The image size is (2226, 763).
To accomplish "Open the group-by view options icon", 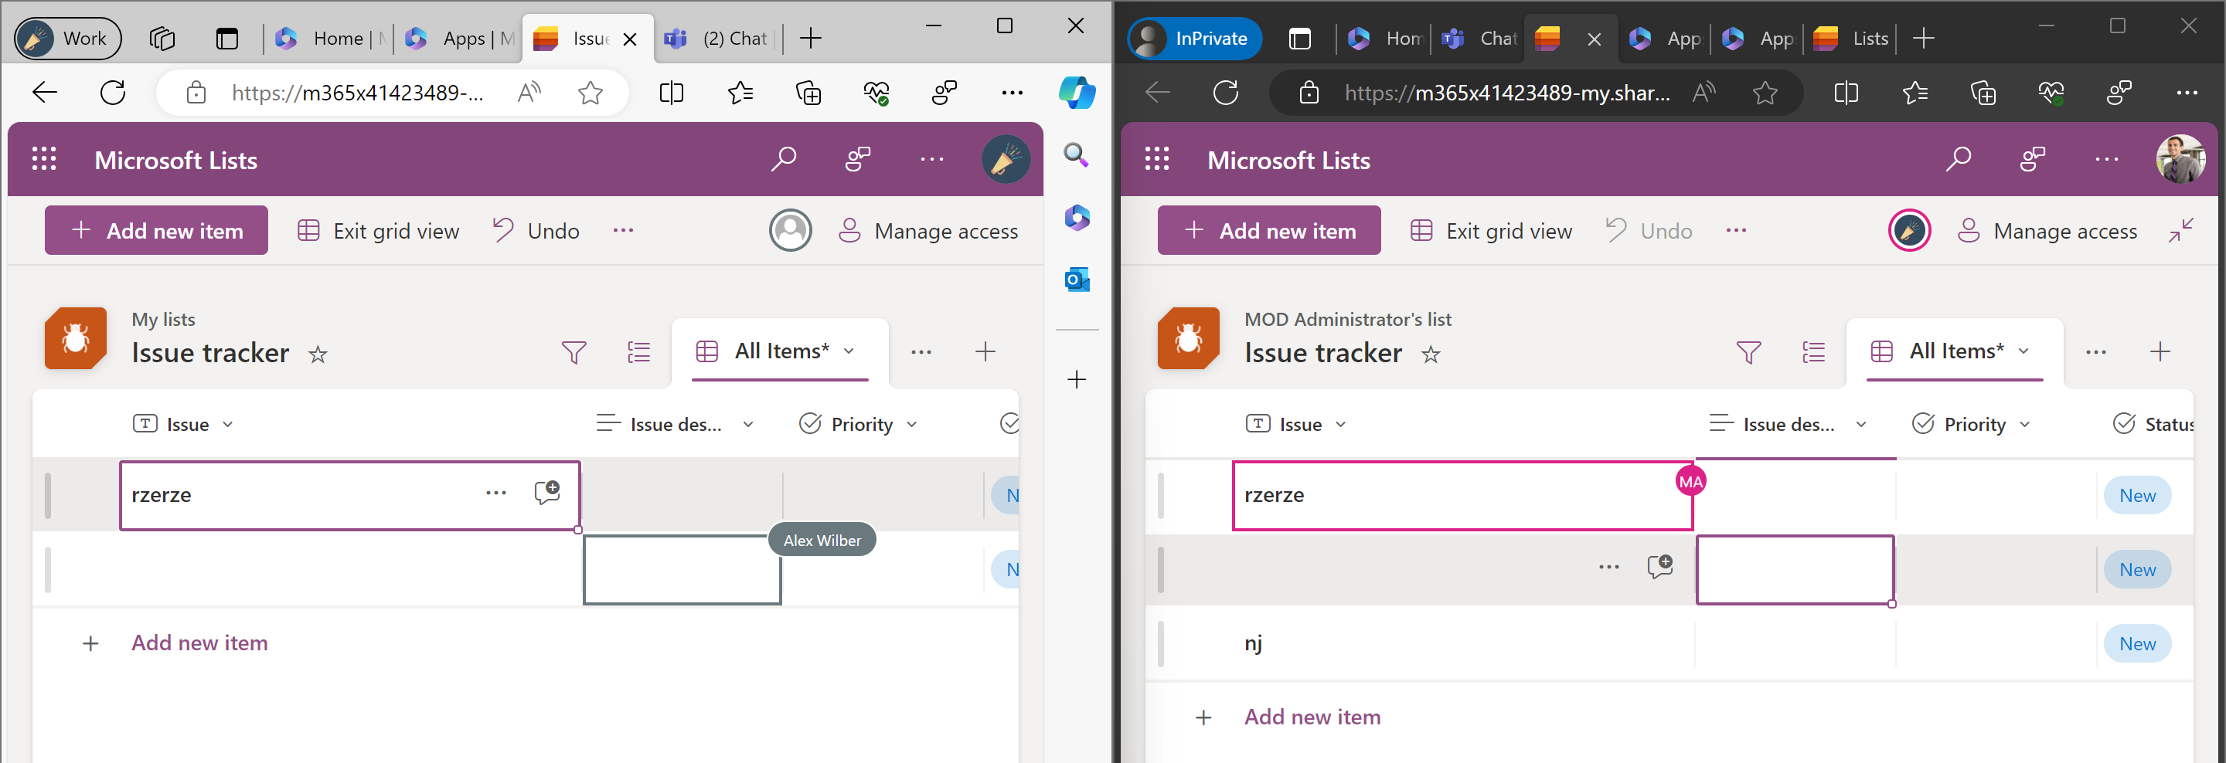I will coord(638,351).
